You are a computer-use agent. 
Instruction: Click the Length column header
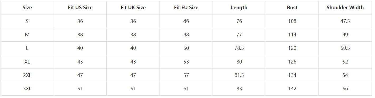click(x=239, y=8)
